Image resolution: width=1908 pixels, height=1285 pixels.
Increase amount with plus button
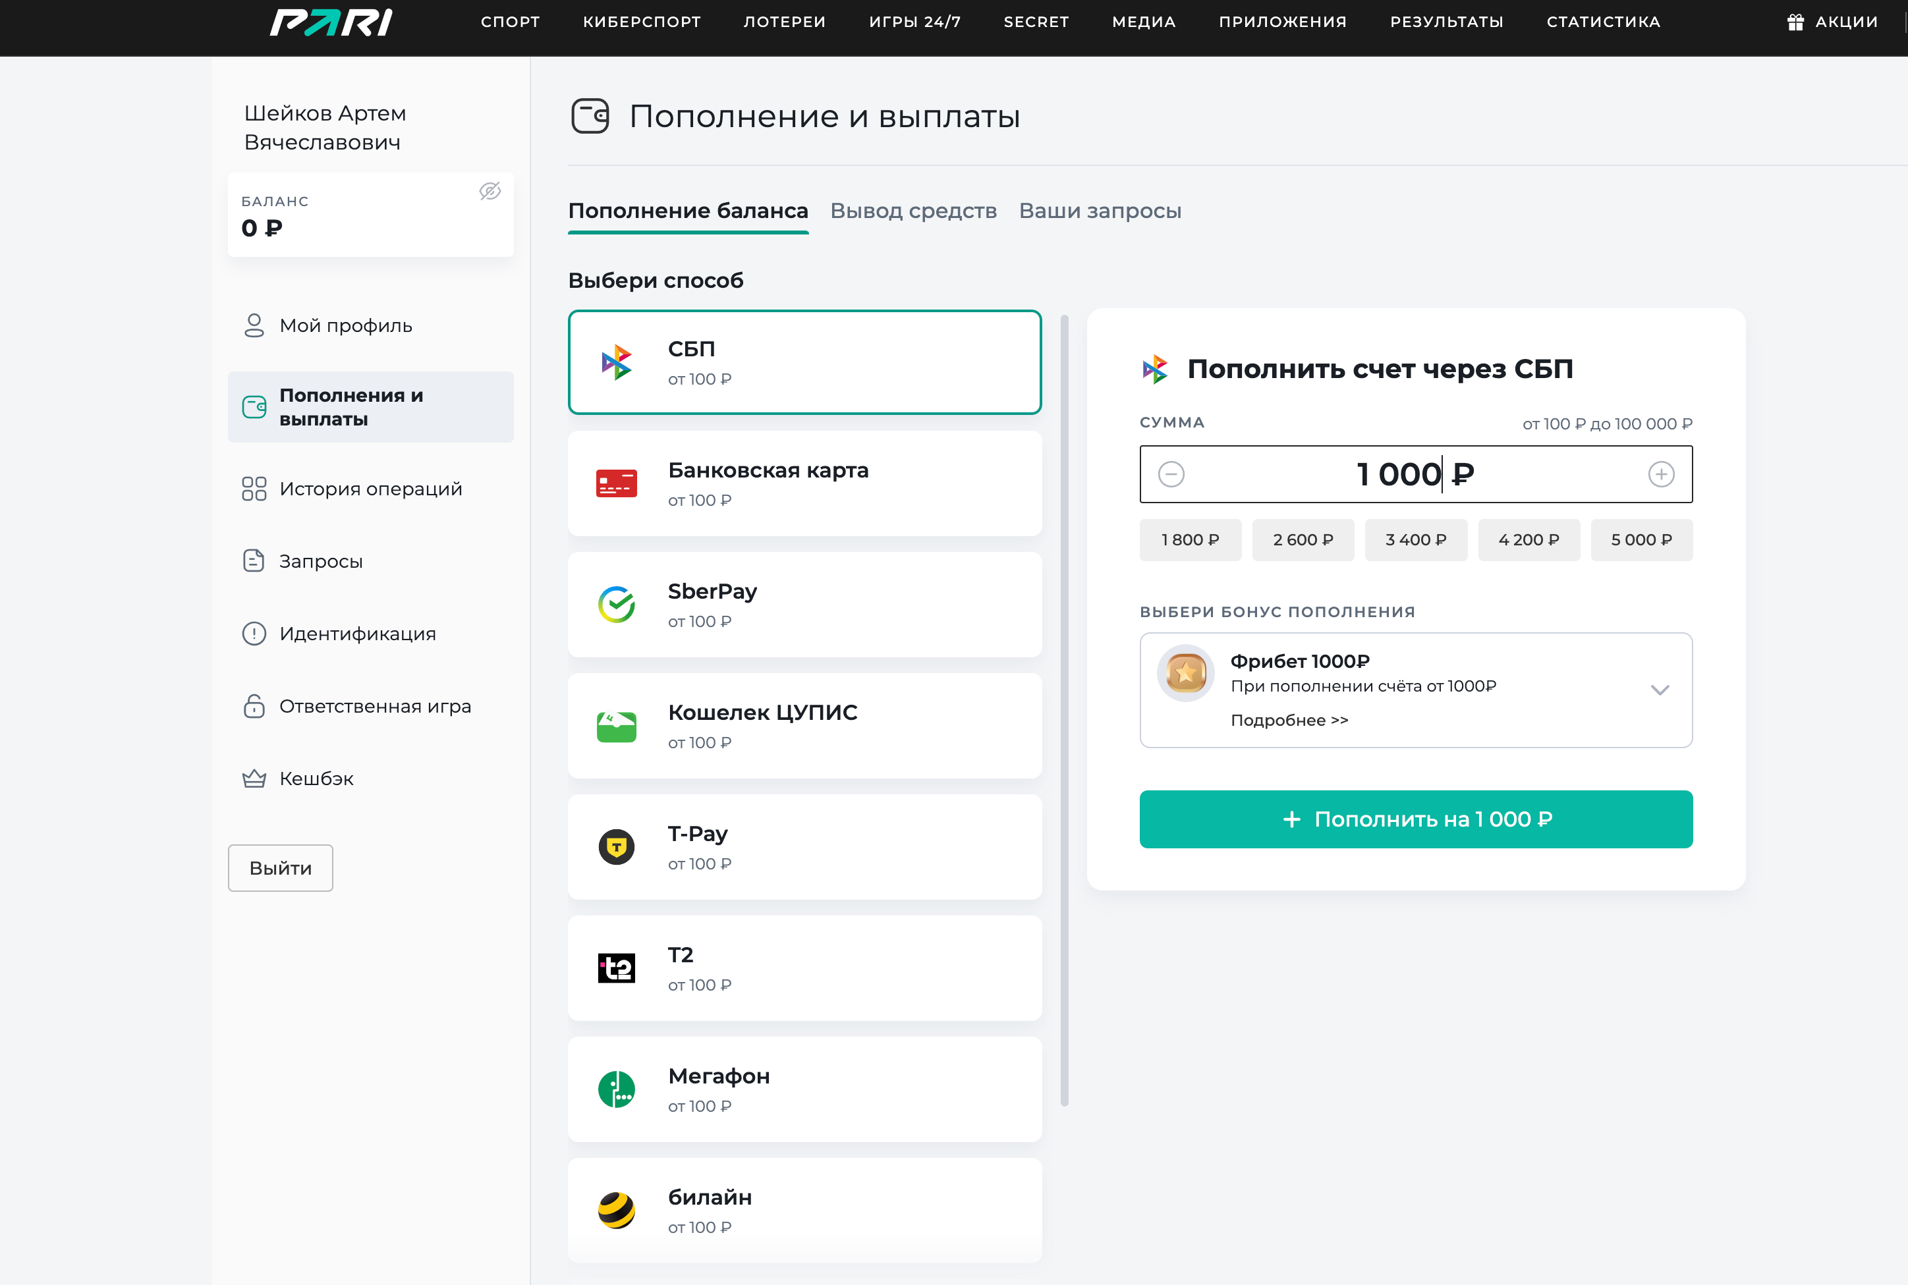(x=1660, y=474)
